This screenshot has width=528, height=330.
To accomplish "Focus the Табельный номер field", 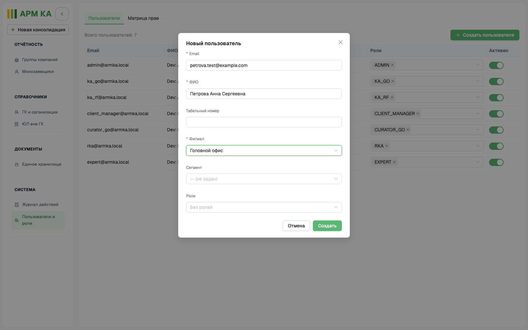I will (x=264, y=122).
